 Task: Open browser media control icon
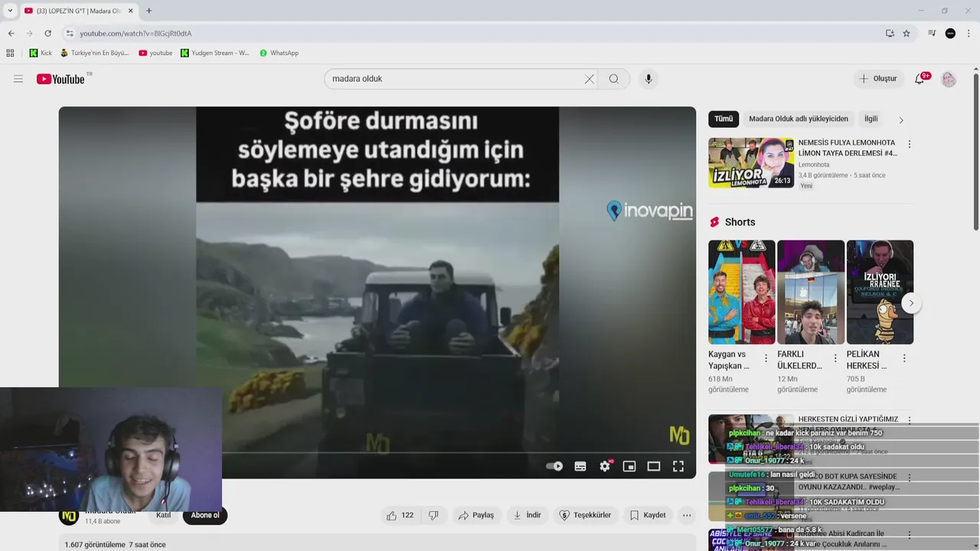click(932, 33)
